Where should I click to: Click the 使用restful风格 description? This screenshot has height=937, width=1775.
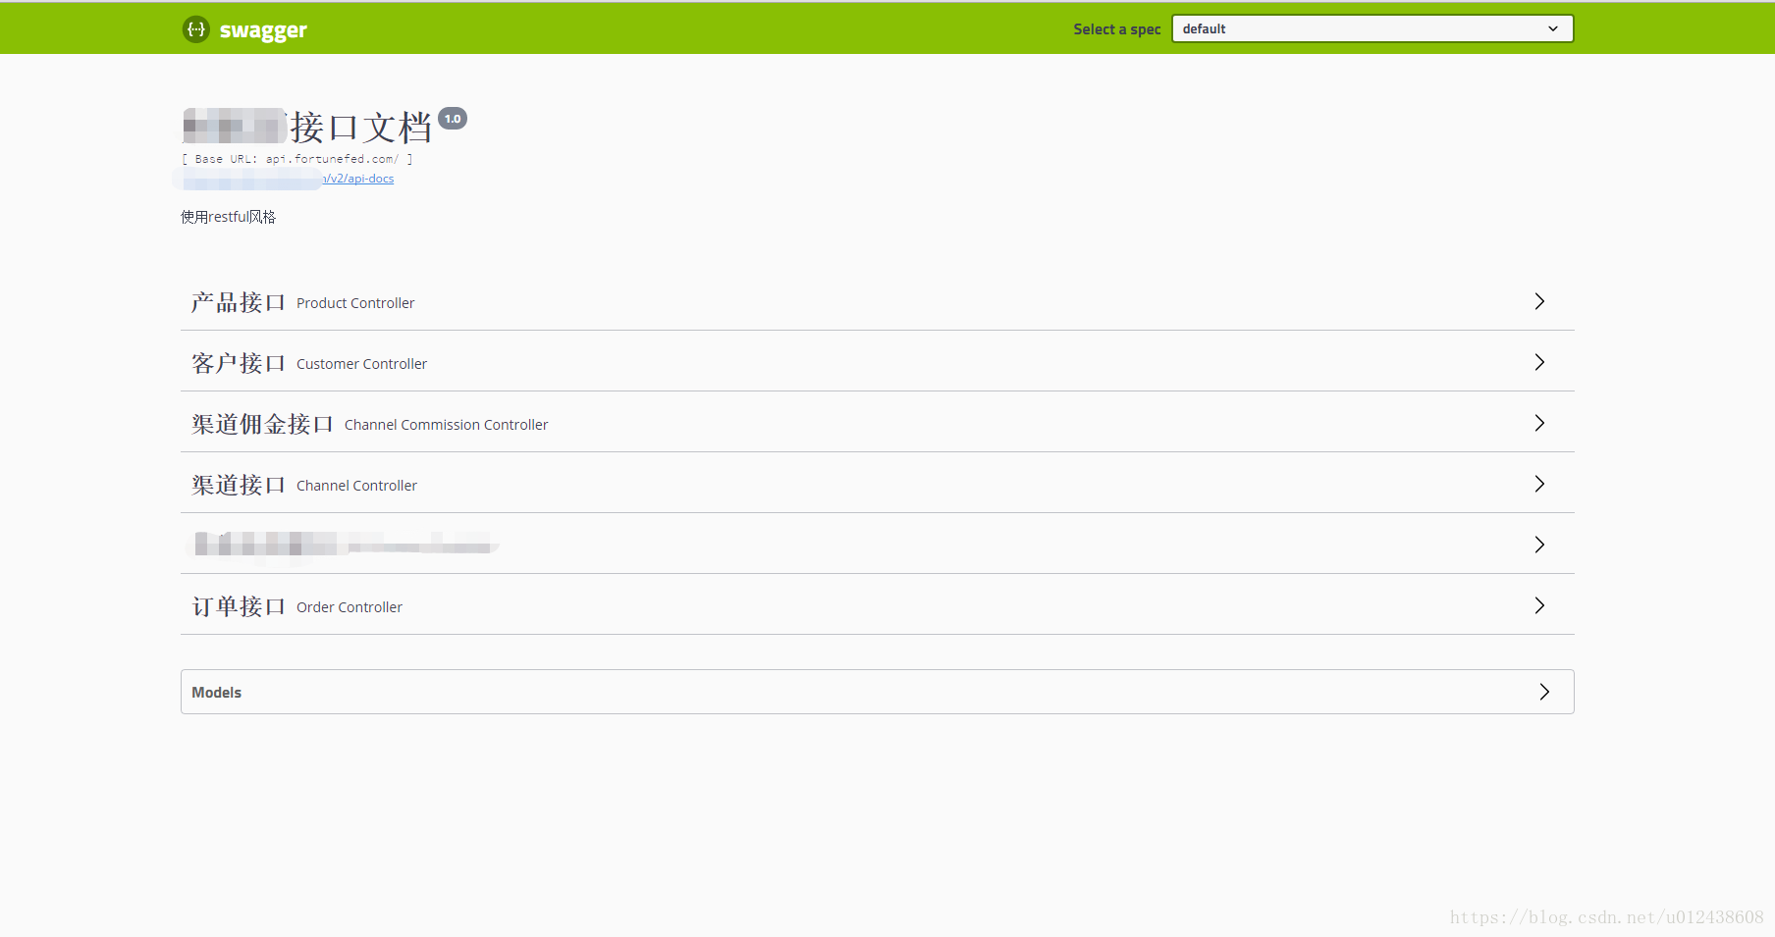[228, 217]
